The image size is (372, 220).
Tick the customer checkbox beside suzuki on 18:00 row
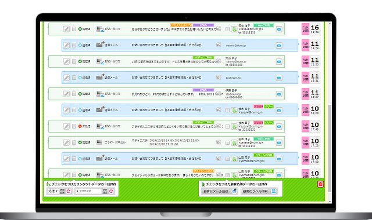[x=227, y=111]
